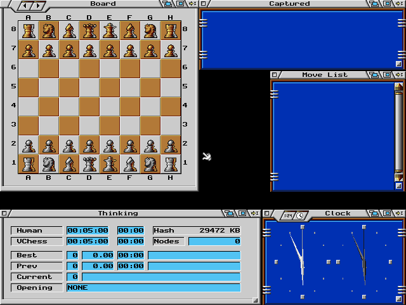
Task: Click the right arrow in Board title tab
Action: 38,6
